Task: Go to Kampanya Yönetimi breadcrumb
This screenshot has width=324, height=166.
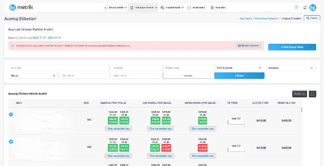Action: pos(267,18)
